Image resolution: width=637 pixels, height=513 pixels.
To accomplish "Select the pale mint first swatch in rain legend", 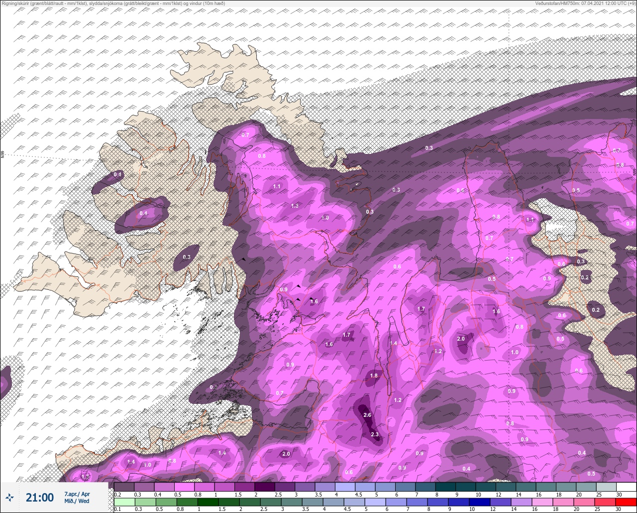I will tap(124, 502).
